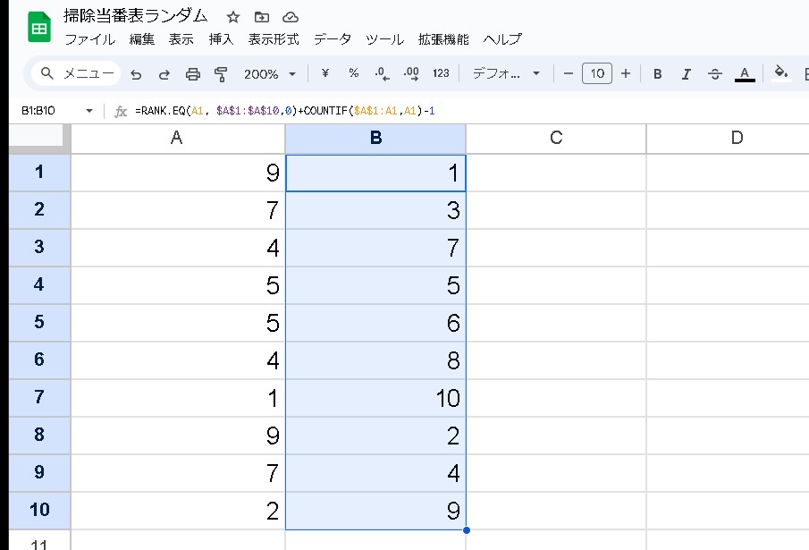Click the move to folder icon
The image size is (809, 550).
(x=261, y=17)
